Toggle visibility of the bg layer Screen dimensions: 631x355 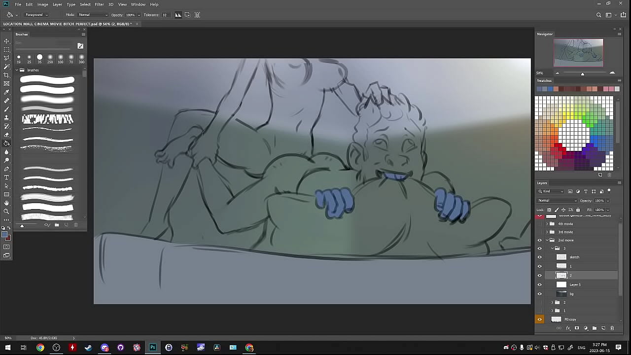(x=539, y=294)
